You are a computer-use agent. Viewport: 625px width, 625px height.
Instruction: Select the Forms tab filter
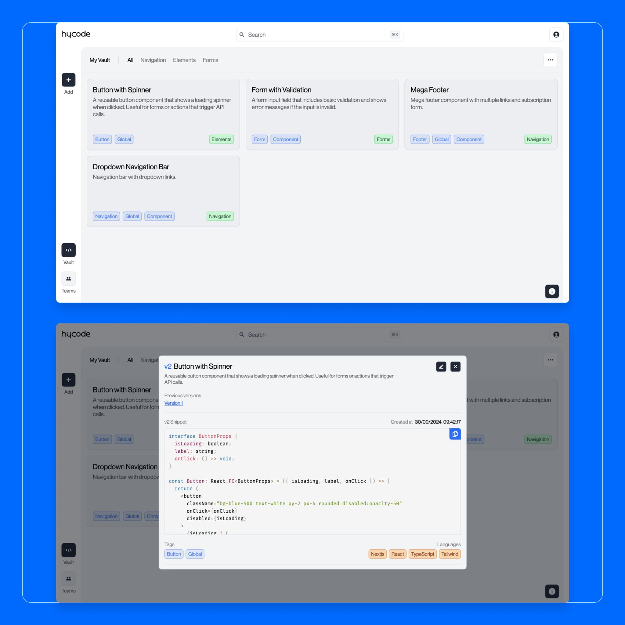[210, 60]
